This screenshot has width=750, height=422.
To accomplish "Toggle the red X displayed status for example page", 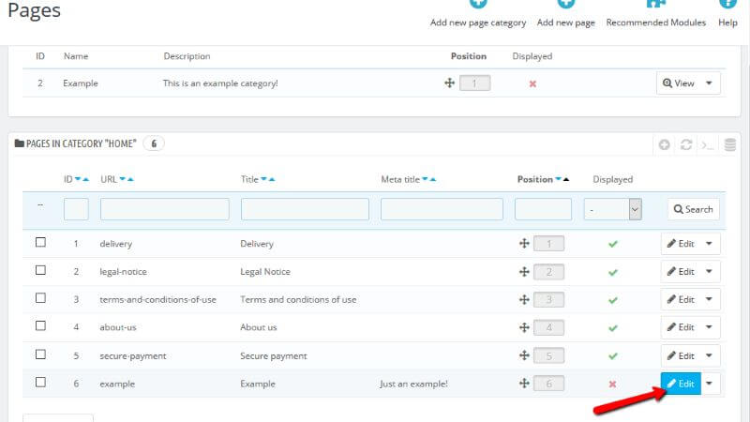I will (x=612, y=384).
